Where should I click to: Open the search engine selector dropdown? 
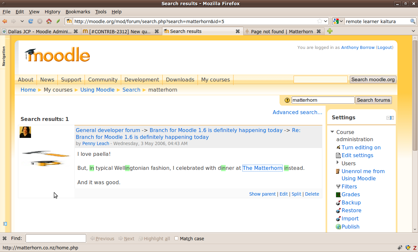point(341,21)
